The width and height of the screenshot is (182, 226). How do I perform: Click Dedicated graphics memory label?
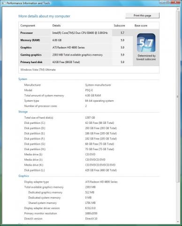click(x=45, y=193)
